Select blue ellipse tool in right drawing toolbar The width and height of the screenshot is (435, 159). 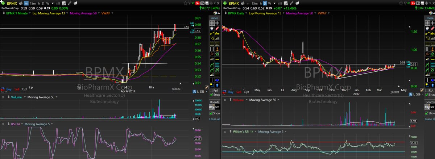[433, 80]
